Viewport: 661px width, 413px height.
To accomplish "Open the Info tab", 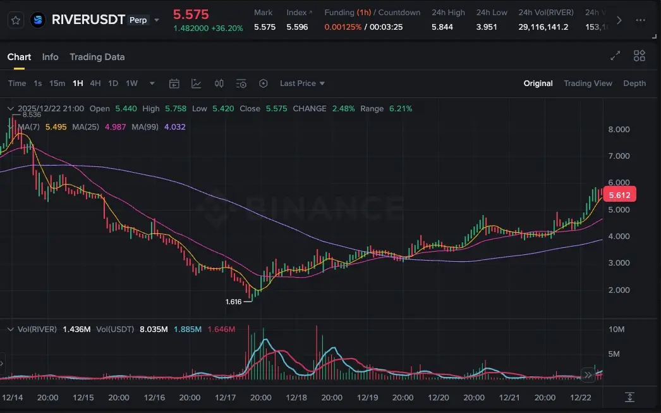I will (x=50, y=57).
